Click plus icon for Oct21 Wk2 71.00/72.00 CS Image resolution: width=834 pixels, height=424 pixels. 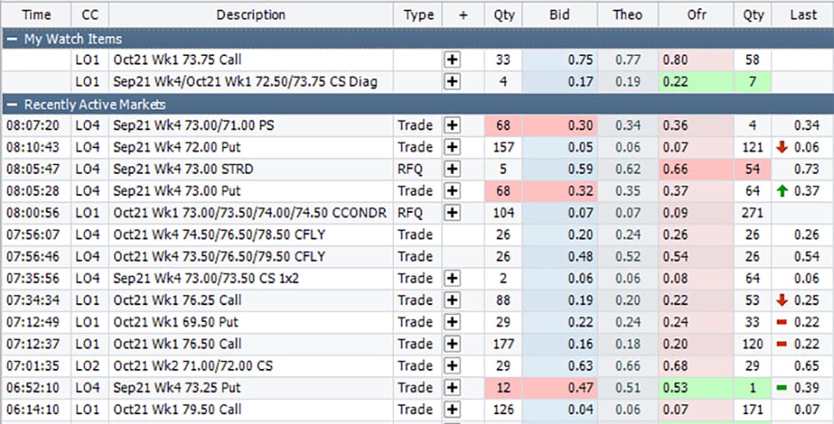click(x=452, y=366)
